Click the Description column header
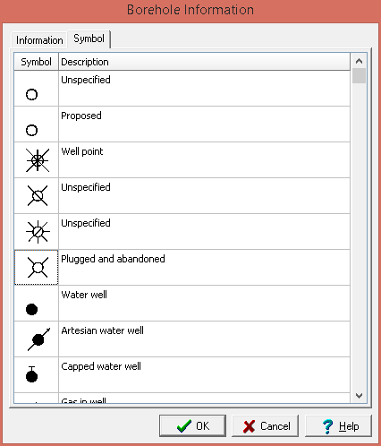381x446 pixels. click(x=204, y=62)
